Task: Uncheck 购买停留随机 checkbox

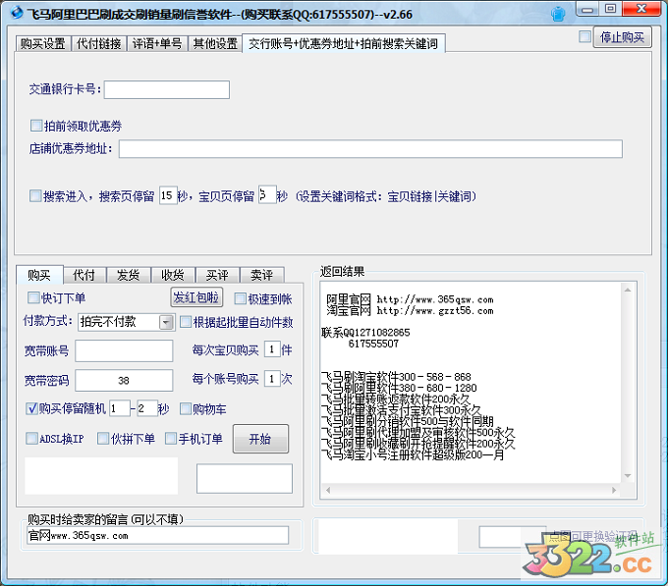Action: pyautogui.click(x=32, y=408)
